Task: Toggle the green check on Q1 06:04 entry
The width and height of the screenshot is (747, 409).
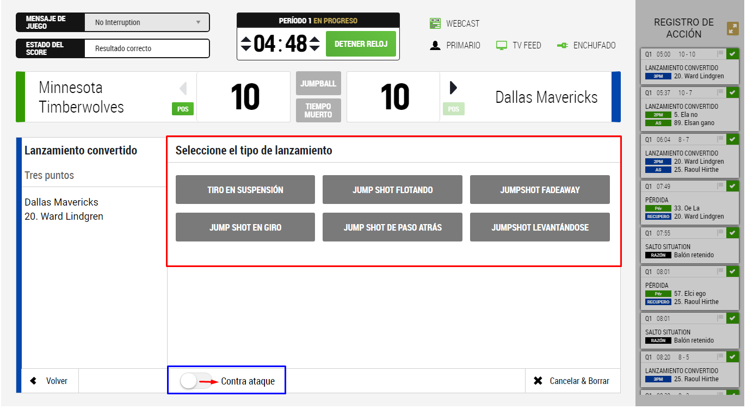Action: pos(732,139)
